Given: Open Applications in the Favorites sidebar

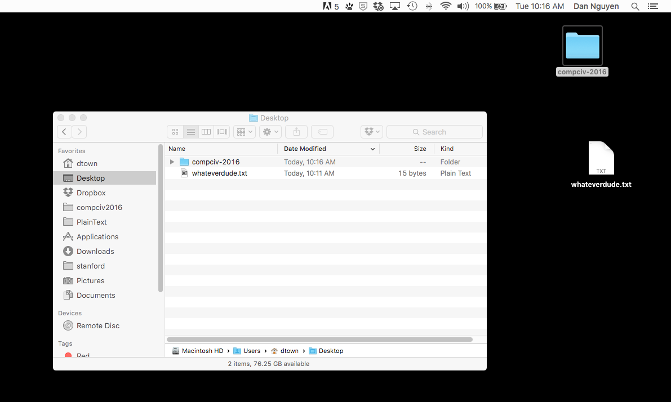Looking at the screenshot, I should 97,237.
